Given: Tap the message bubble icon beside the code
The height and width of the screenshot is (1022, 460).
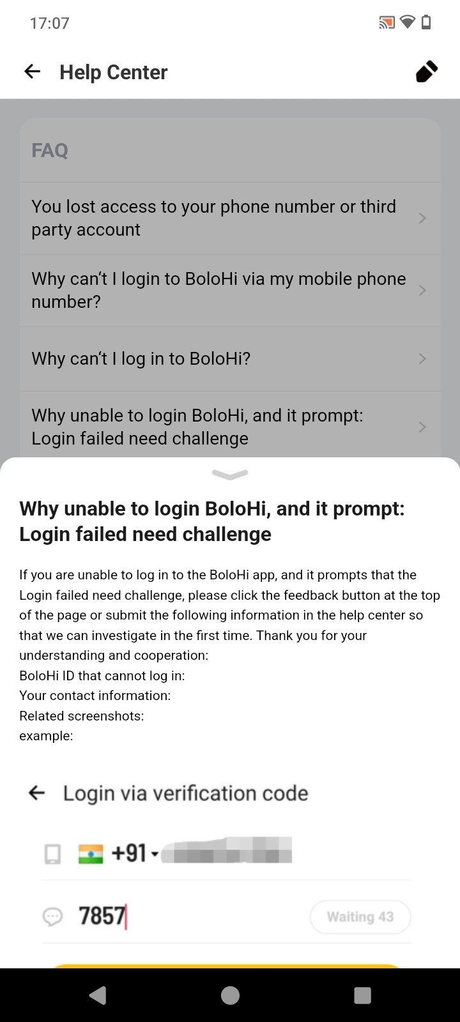Looking at the screenshot, I should pos(52,917).
